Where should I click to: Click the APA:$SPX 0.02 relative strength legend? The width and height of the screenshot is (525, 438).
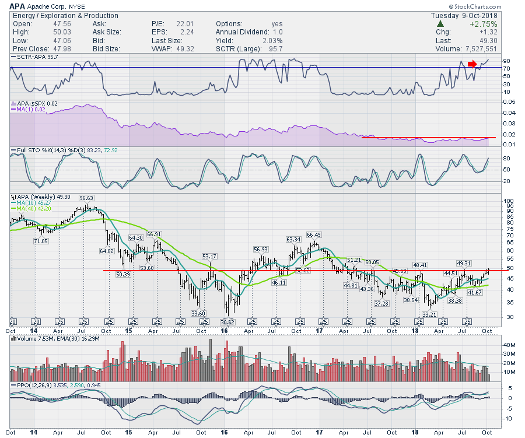34,104
